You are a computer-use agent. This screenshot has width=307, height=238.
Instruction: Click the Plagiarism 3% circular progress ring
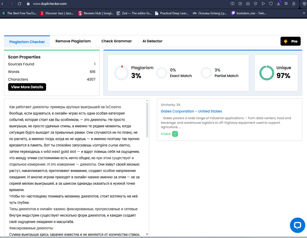click(x=121, y=73)
